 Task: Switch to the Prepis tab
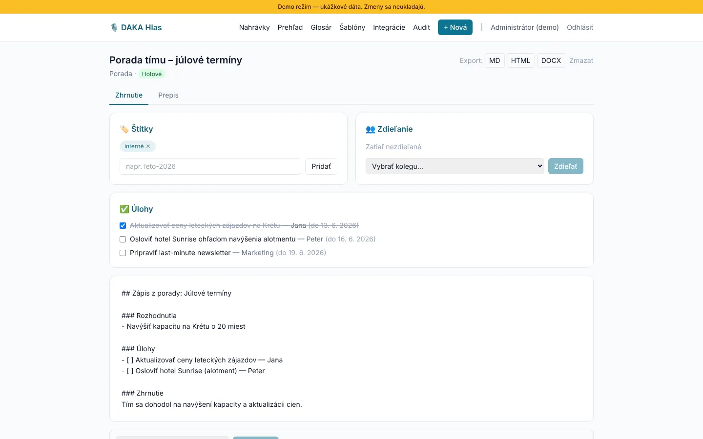(168, 95)
